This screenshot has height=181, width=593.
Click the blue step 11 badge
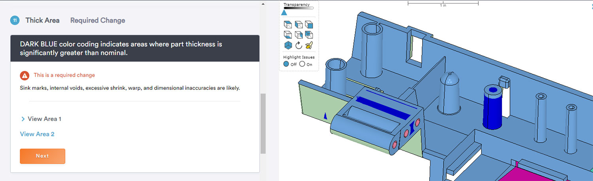[x=15, y=21]
